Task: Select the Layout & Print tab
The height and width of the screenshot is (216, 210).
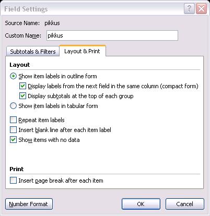Action: point(82,51)
